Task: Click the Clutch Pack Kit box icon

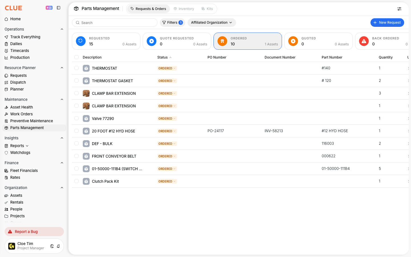Action: [86, 181]
